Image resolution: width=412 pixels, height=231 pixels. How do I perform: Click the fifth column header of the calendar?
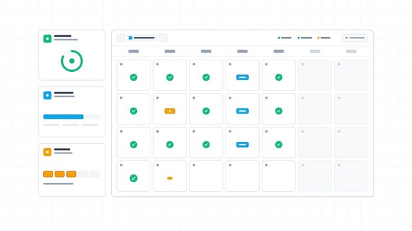[x=278, y=51]
